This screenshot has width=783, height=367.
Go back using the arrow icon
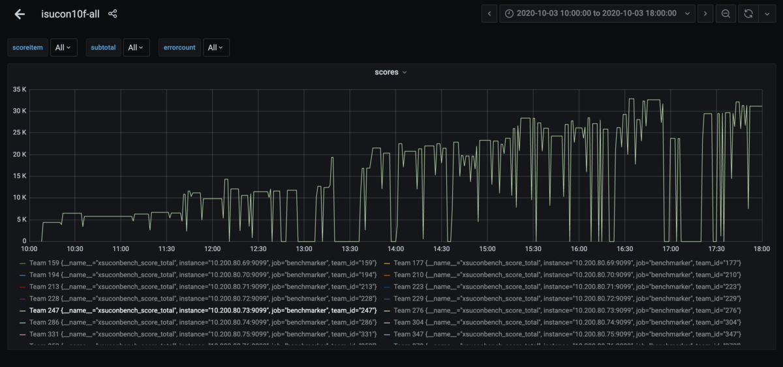click(20, 14)
